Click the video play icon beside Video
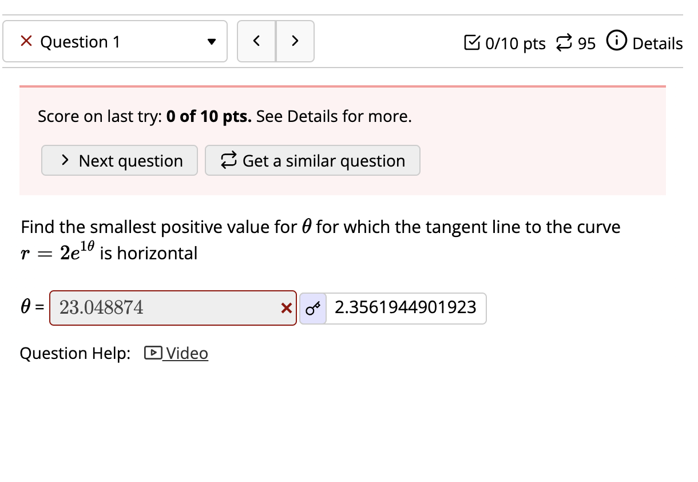Image resolution: width=698 pixels, height=482 pixels. [152, 353]
